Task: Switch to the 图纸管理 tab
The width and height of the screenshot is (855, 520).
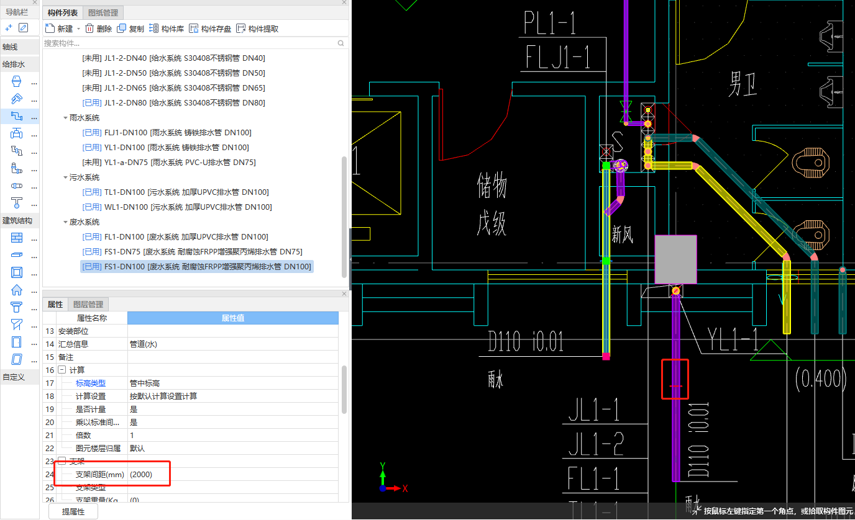Action: pos(103,12)
